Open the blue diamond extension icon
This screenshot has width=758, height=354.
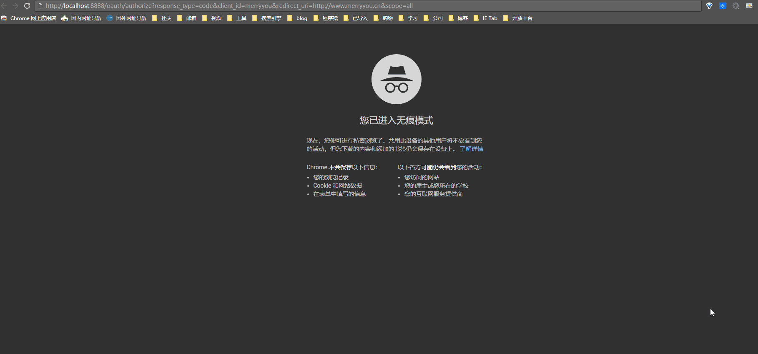[709, 6]
